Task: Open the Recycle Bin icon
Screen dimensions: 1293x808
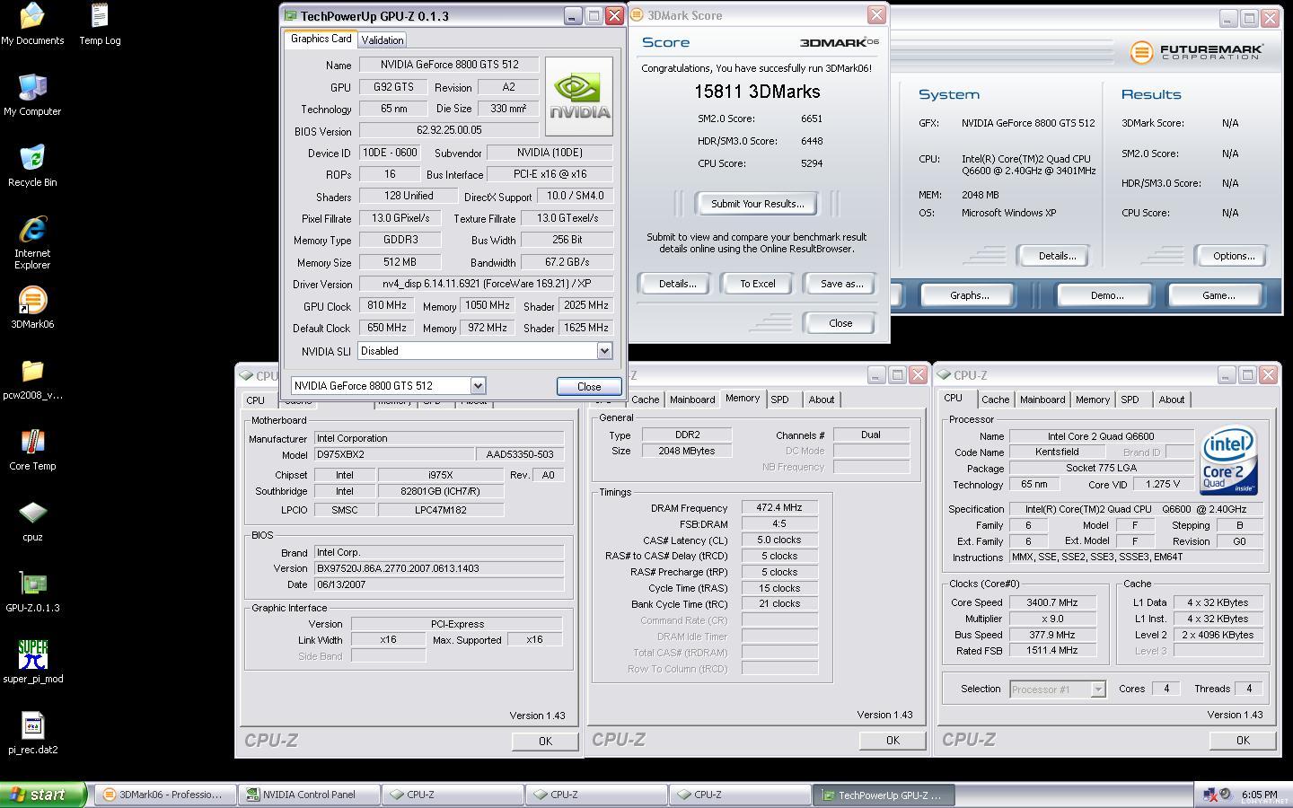Action: [x=32, y=166]
